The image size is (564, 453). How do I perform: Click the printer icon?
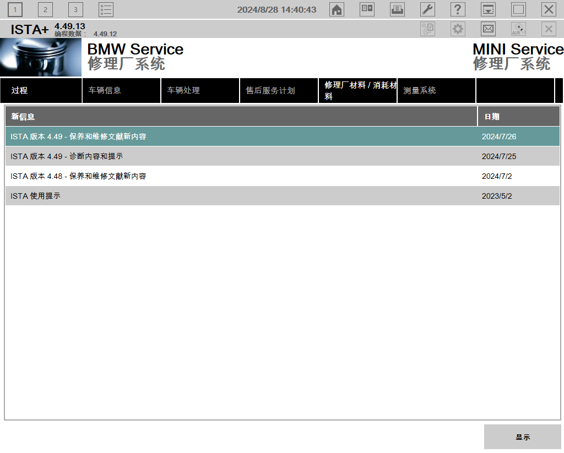(397, 10)
